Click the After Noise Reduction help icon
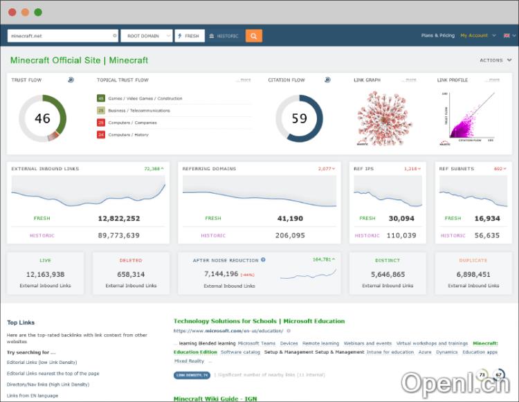The width and height of the screenshot is (519, 402). point(263,260)
